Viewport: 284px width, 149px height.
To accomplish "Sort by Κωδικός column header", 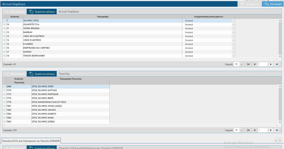I will 15,17.
